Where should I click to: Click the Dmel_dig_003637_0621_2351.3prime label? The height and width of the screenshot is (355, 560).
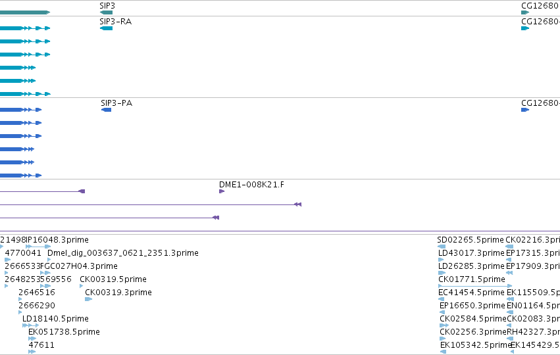tap(123, 253)
